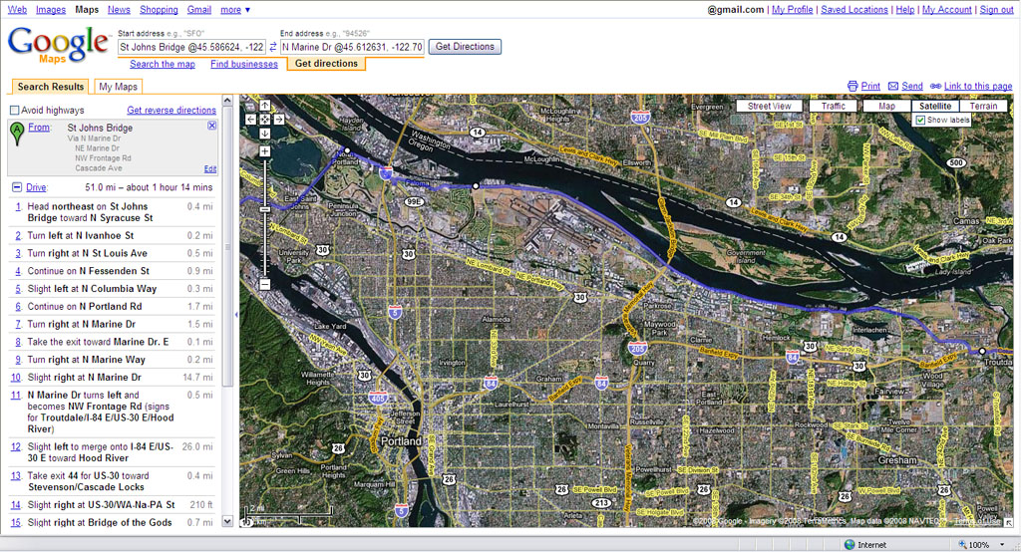Swap start and end addresses
The width and height of the screenshot is (1021, 552).
[x=273, y=47]
